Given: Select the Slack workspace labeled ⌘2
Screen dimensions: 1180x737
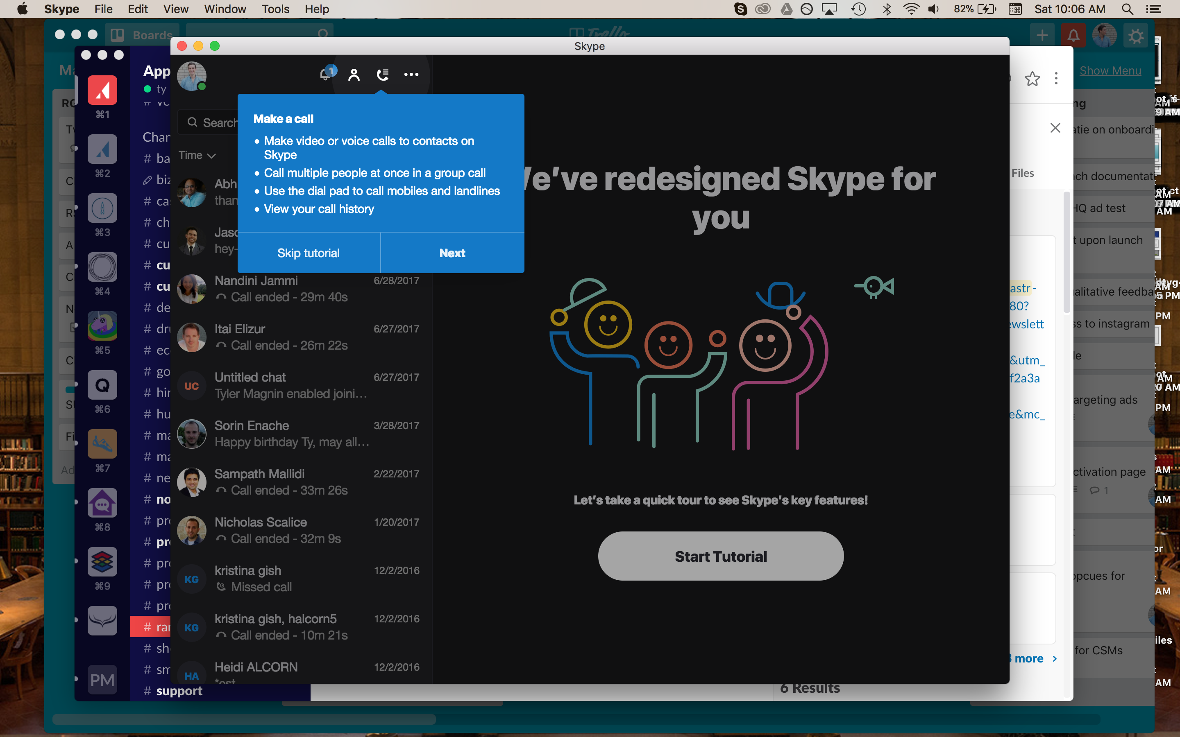Looking at the screenshot, I should (x=102, y=149).
